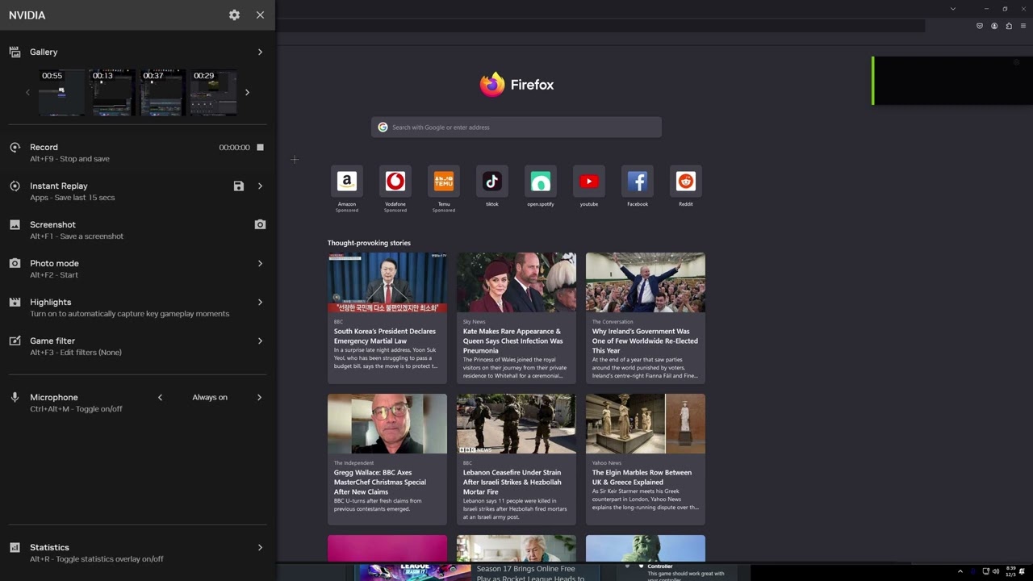Show previous gallery thumbnails arrow
Image resolution: width=1033 pixels, height=581 pixels.
(x=27, y=92)
